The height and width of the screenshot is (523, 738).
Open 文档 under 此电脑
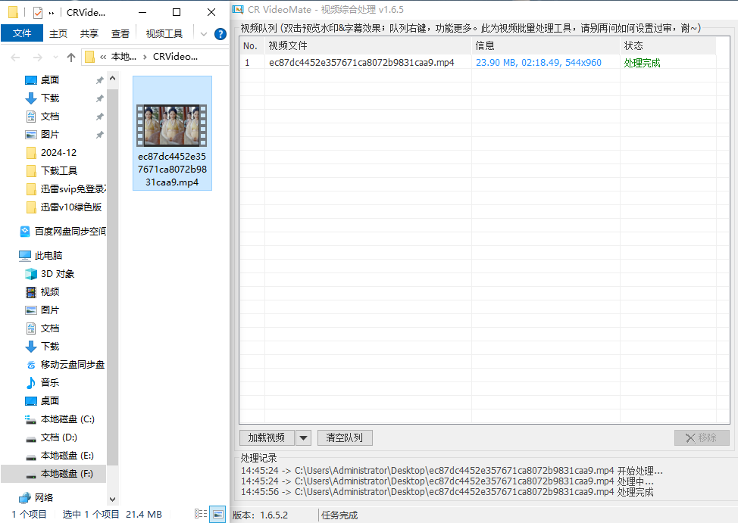[x=50, y=328]
